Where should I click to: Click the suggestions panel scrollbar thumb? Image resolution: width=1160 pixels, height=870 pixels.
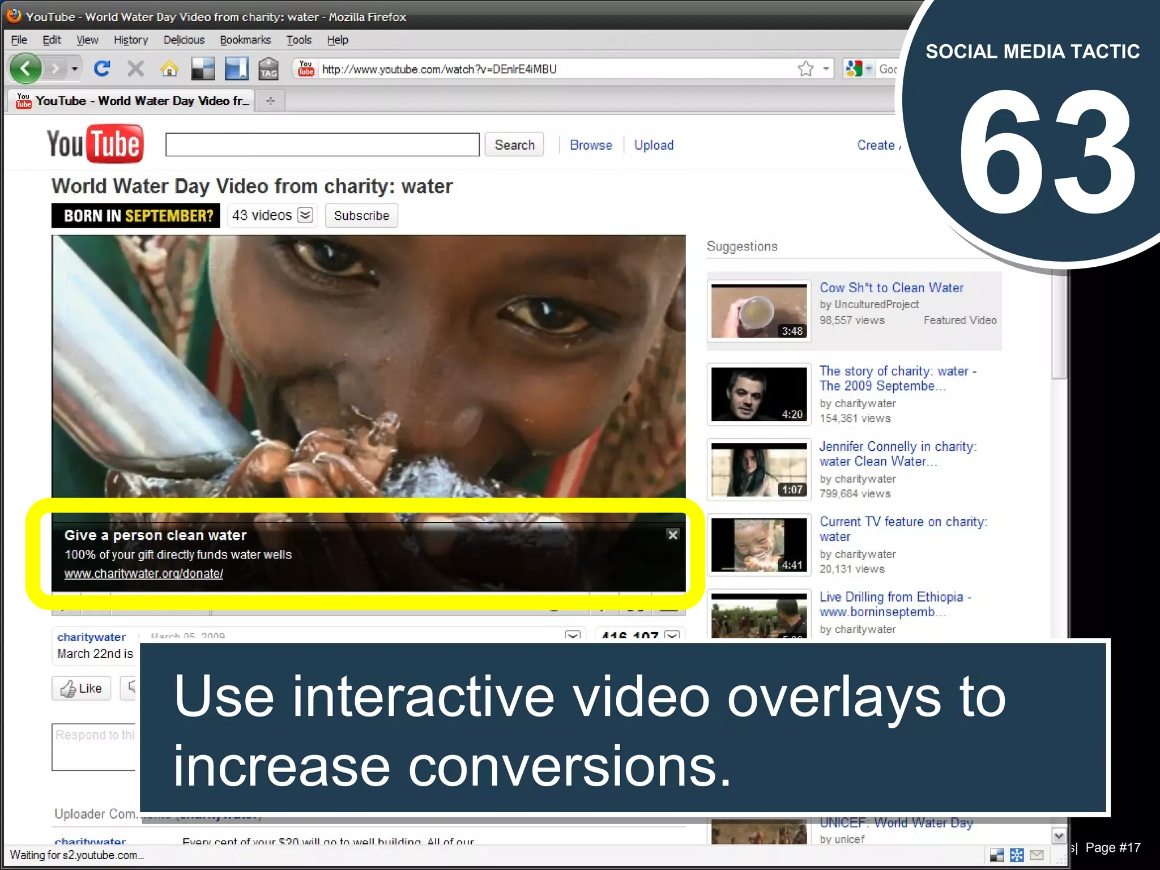(1059, 324)
